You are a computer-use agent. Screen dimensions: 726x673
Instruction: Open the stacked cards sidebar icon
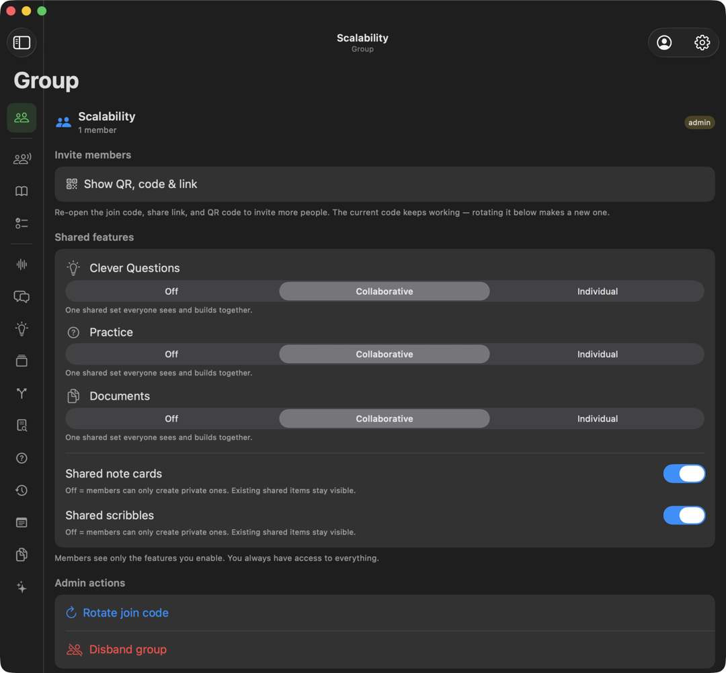click(x=22, y=361)
